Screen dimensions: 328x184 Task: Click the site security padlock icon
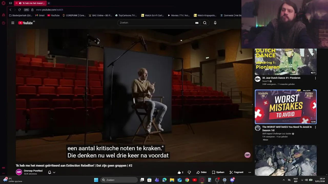(32, 10)
